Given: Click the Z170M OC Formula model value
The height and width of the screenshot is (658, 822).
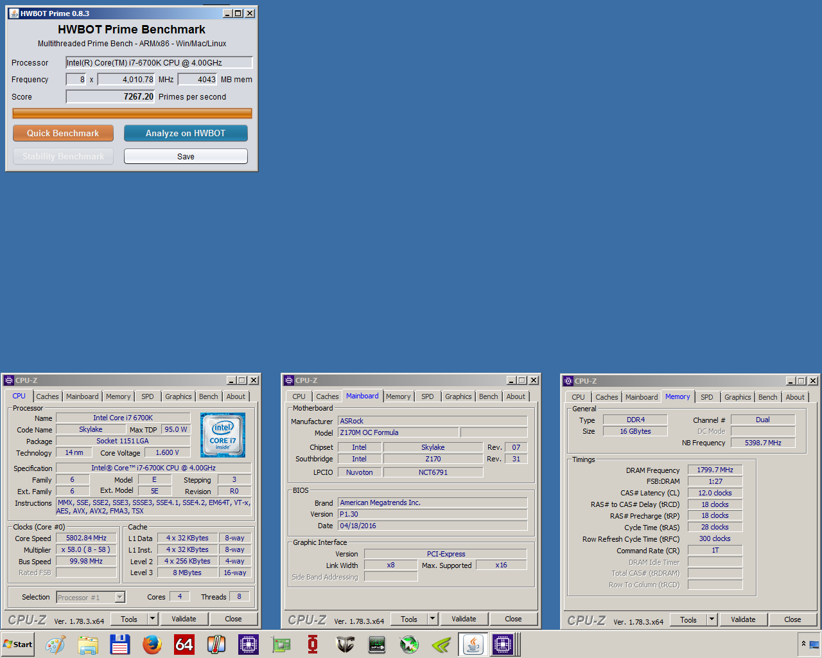Looking at the screenshot, I should tap(398, 432).
